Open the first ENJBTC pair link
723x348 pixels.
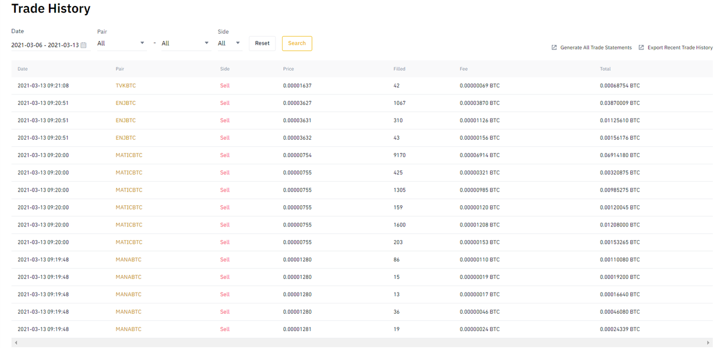click(x=126, y=103)
